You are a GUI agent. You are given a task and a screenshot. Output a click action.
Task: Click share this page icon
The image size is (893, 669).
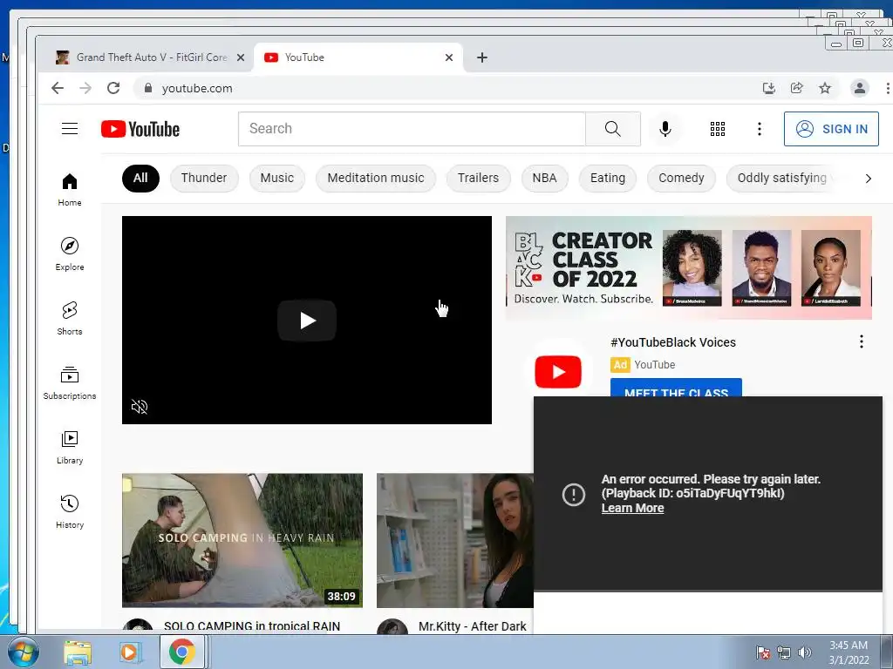[x=797, y=88]
